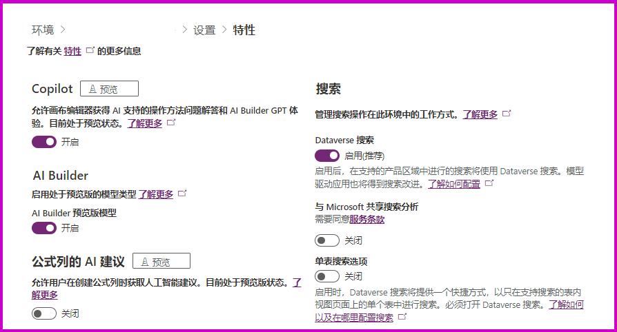Open the 特性 more-info link
This screenshot has width=617, height=332.
72,51
